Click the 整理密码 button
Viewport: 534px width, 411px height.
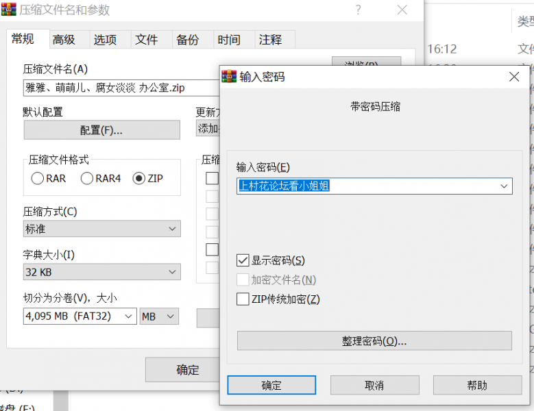374,341
